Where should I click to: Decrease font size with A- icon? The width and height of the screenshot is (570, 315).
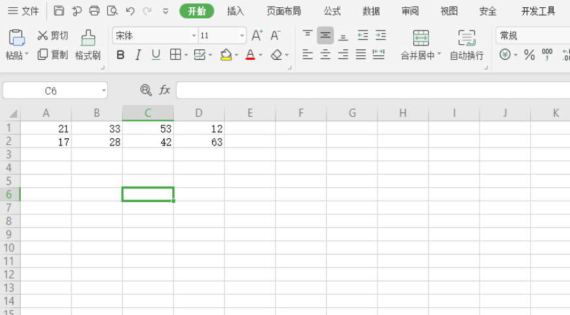[276, 35]
